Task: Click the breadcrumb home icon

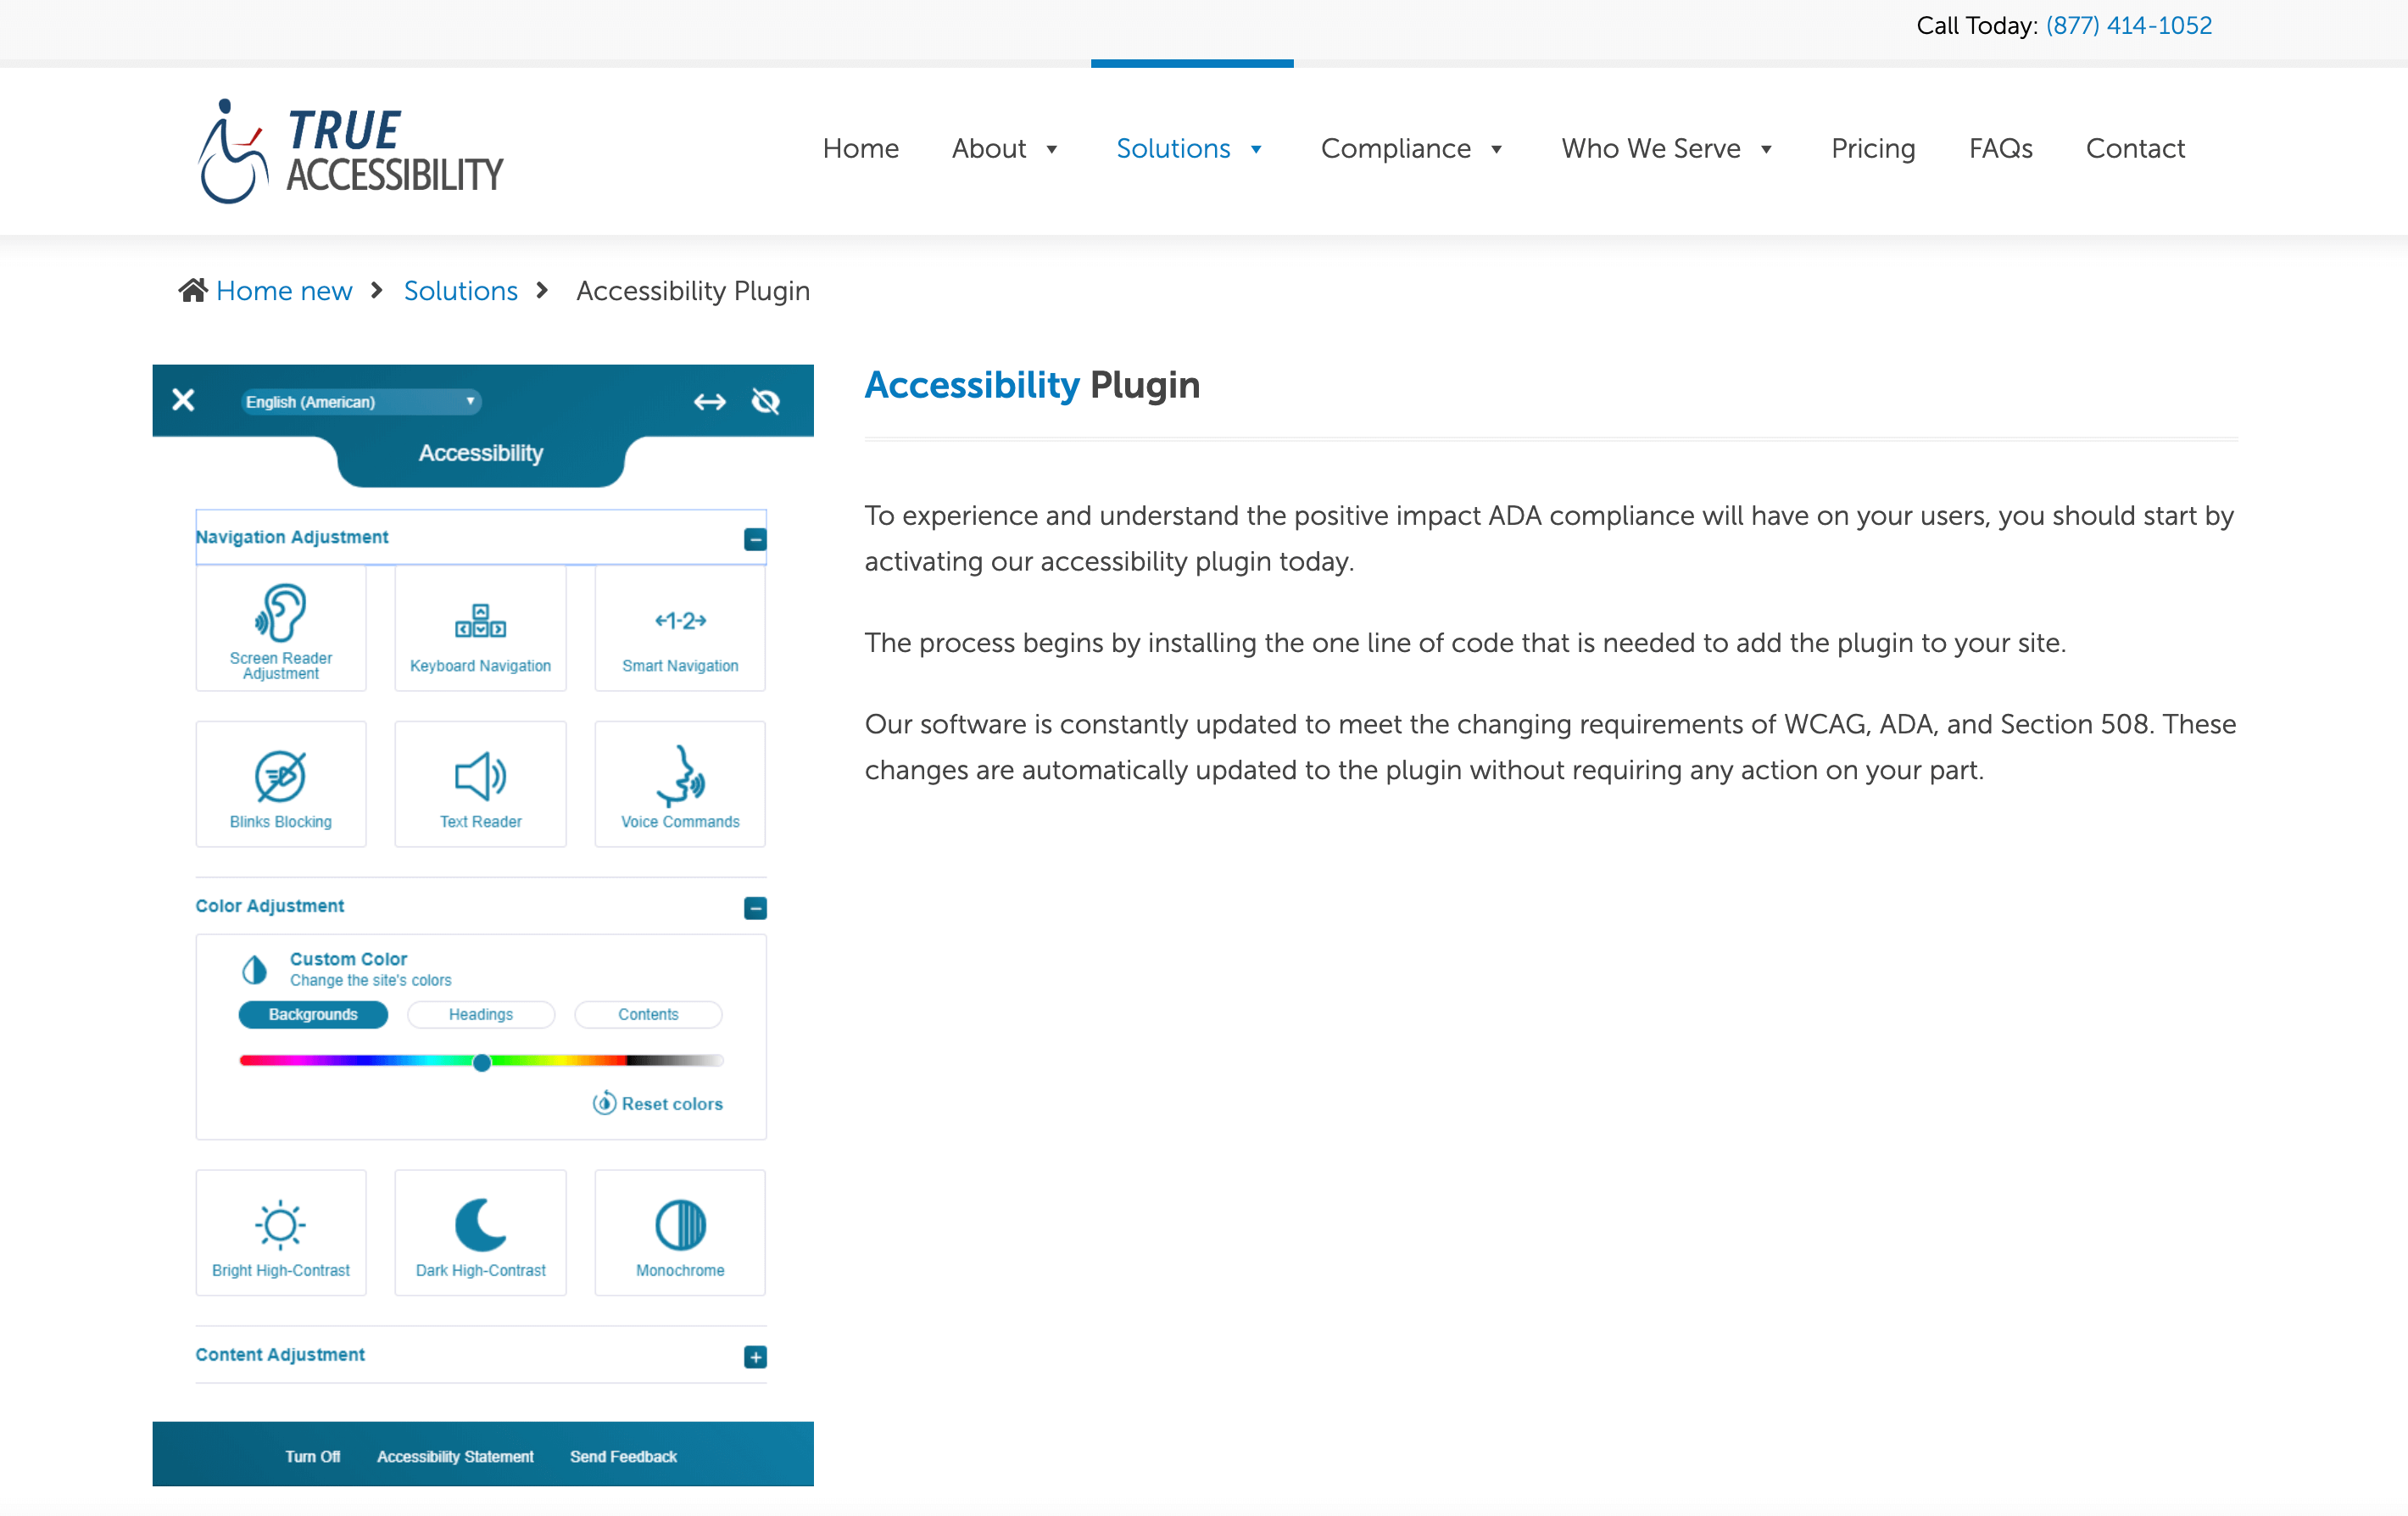Action: pos(193,290)
